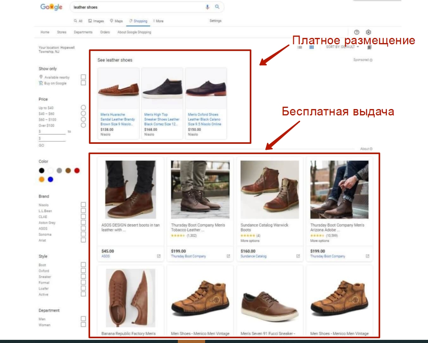Check the Available nearby checkbox
The height and width of the screenshot is (343, 428).
[83, 77]
